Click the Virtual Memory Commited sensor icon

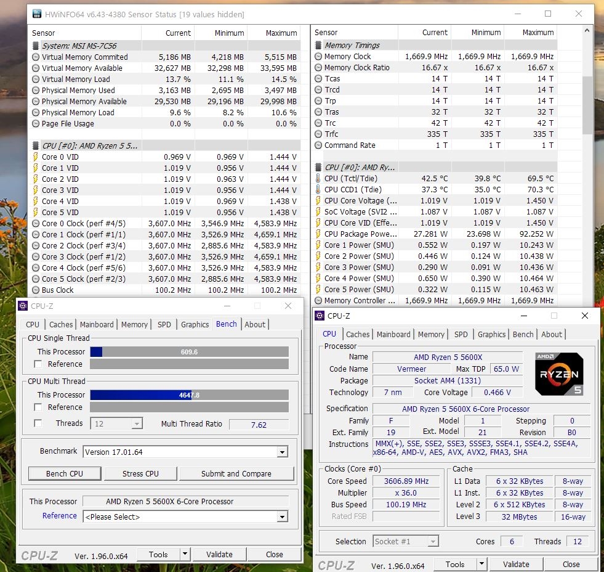pos(36,57)
